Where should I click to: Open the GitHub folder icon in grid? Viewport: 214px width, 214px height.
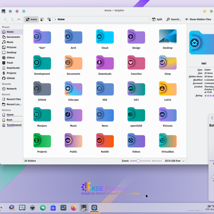click(42, 89)
